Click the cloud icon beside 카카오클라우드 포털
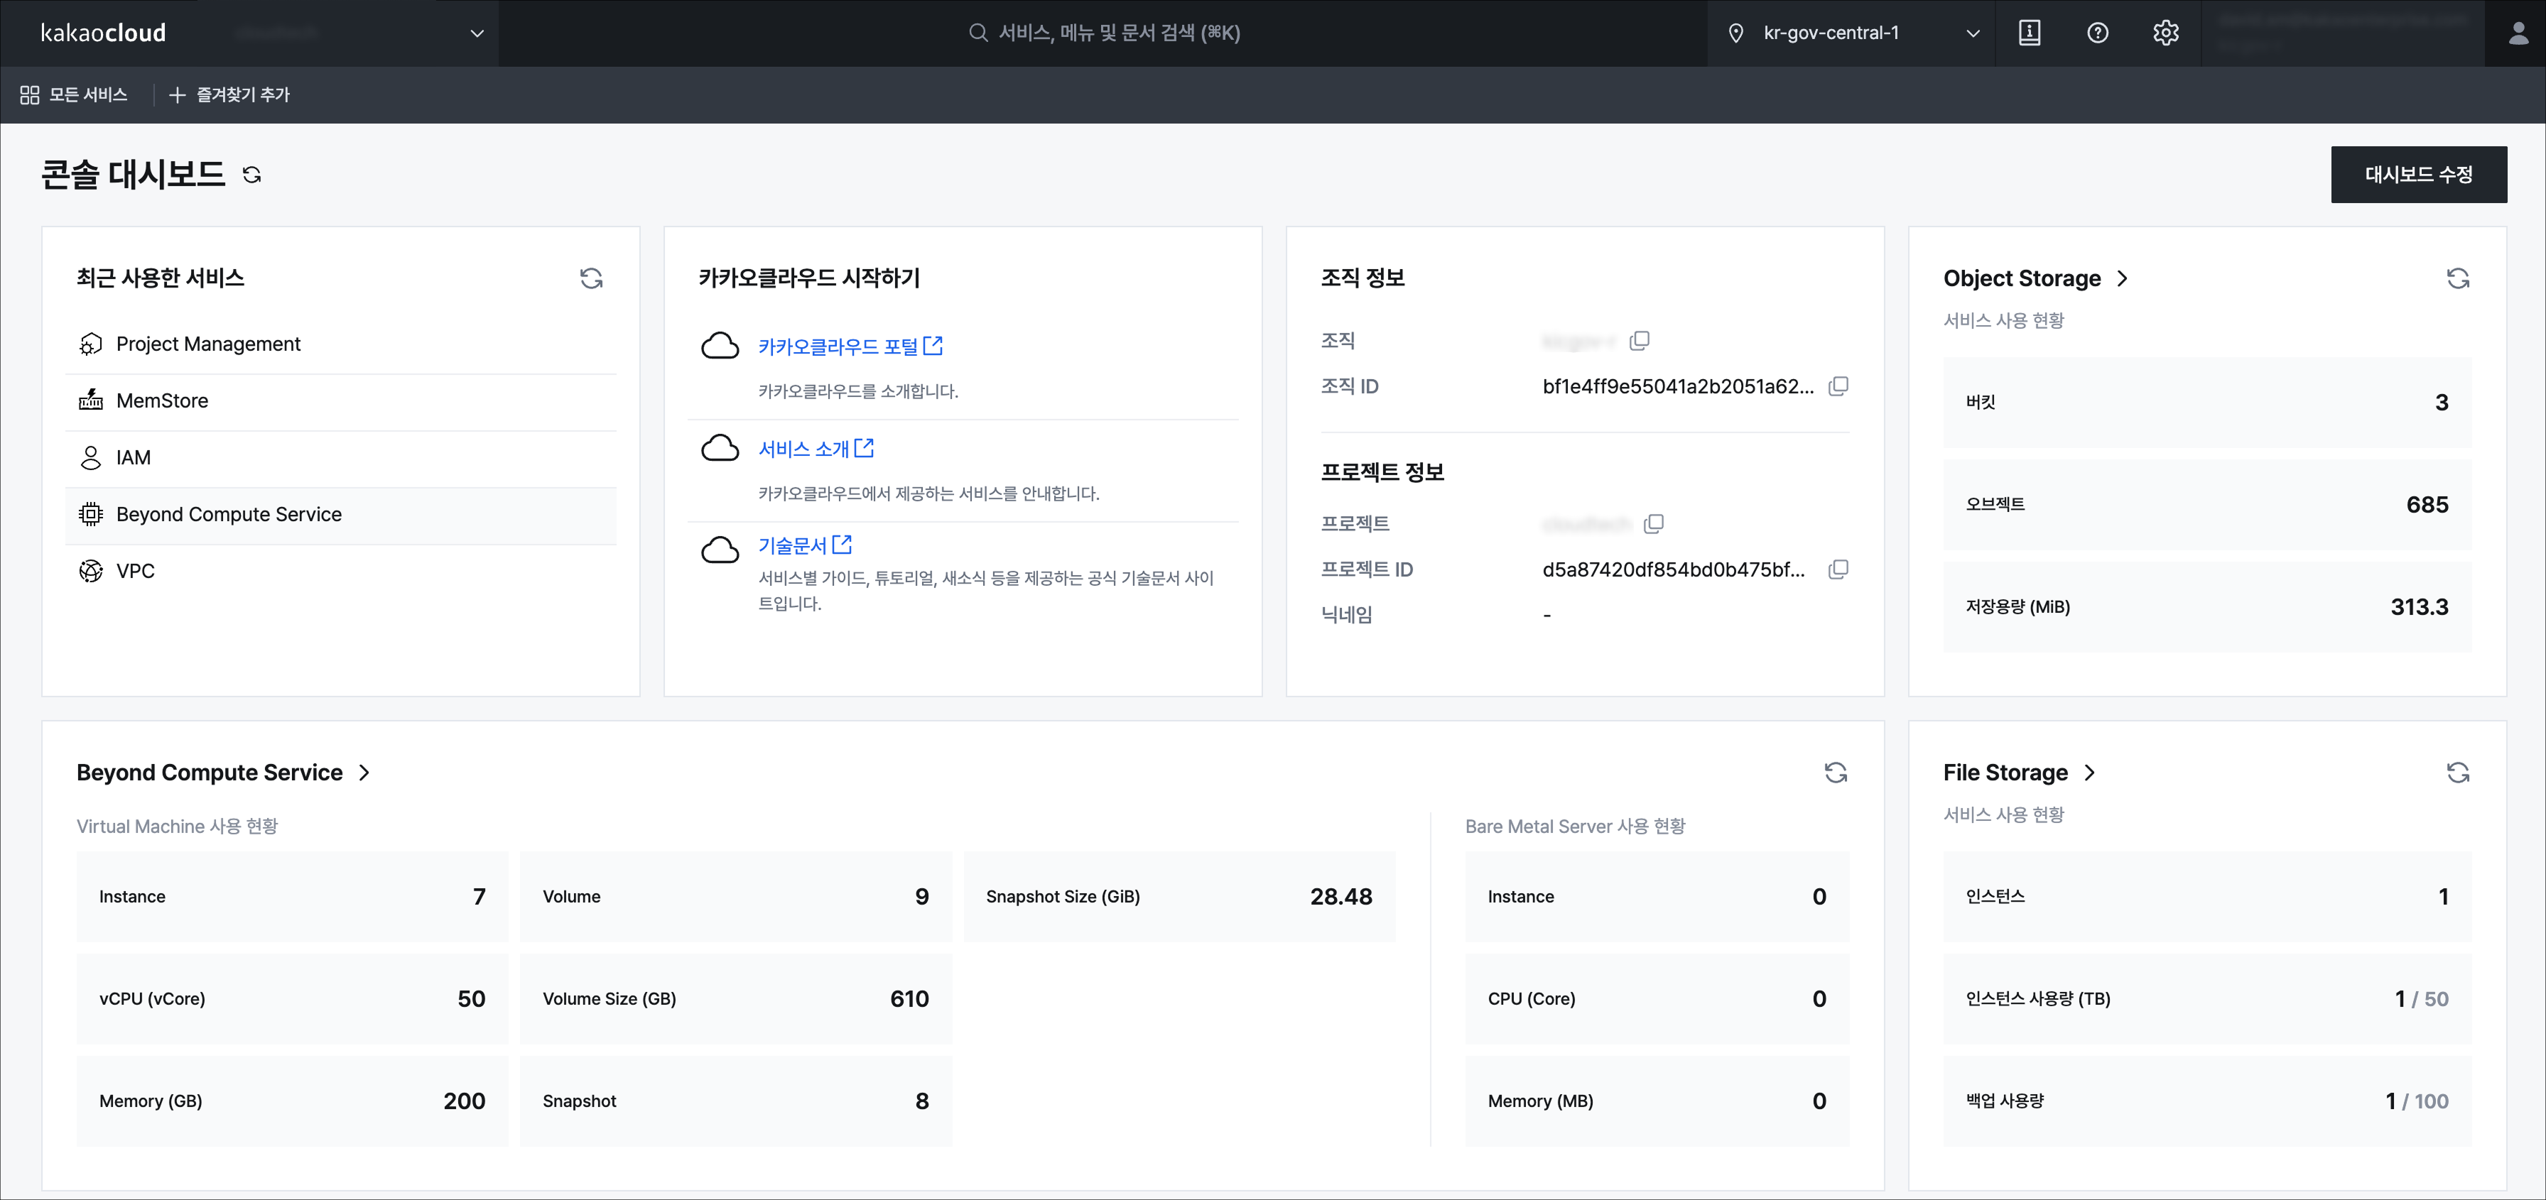The width and height of the screenshot is (2546, 1200). tap(720, 347)
